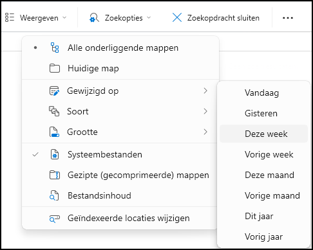This screenshot has height=250, width=313.
Task: Open the three-dots more options menu
Action: point(288,18)
